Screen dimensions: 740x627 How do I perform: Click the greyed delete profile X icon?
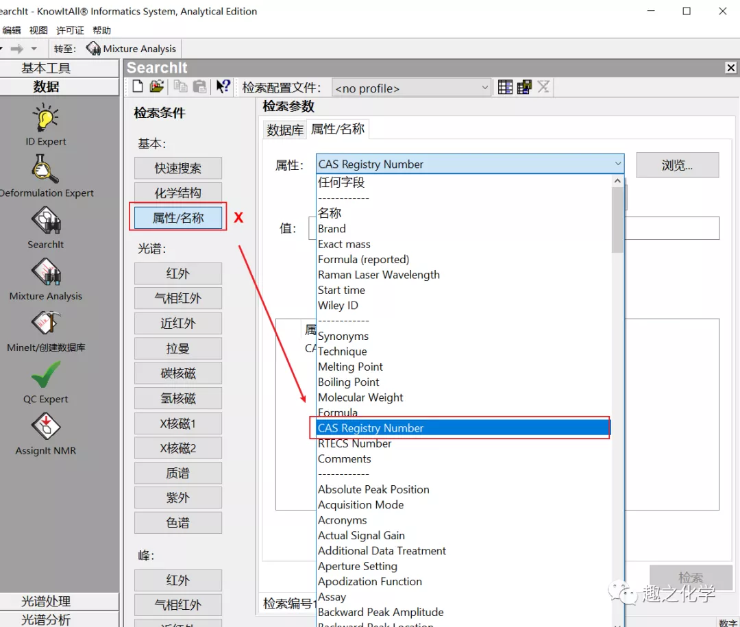[543, 87]
